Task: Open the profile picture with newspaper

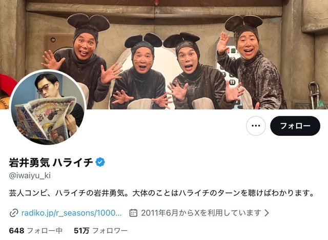Action: pos(48,107)
